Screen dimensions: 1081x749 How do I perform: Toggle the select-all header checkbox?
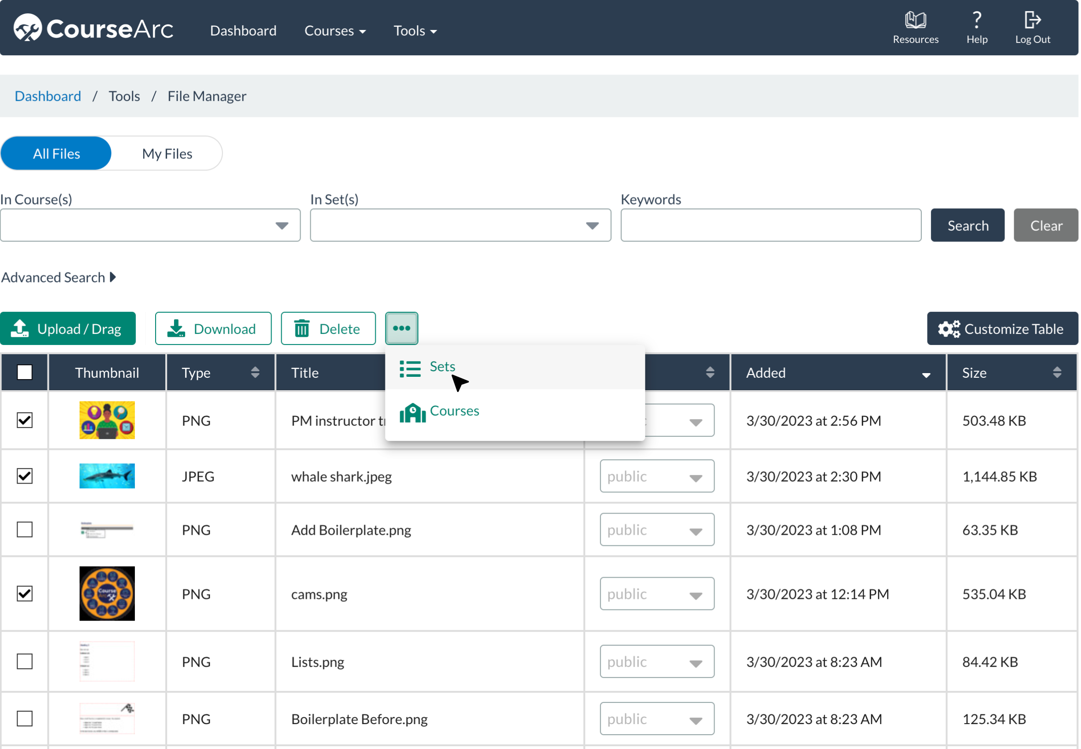click(x=24, y=372)
